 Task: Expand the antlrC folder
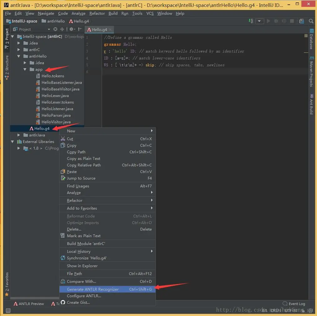[18, 49]
